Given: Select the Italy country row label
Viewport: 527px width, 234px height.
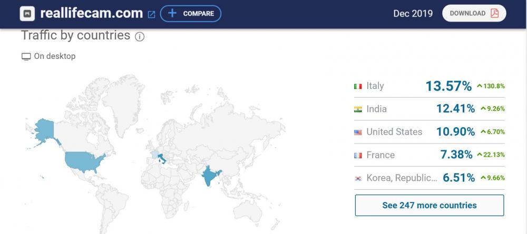Looking at the screenshot, I should tap(375, 86).
